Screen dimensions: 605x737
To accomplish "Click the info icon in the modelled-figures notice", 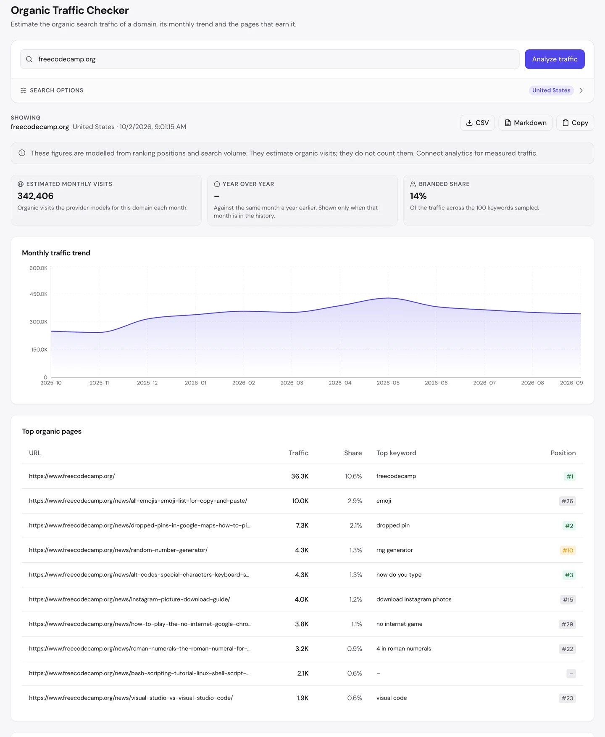I will click(22, 153).
